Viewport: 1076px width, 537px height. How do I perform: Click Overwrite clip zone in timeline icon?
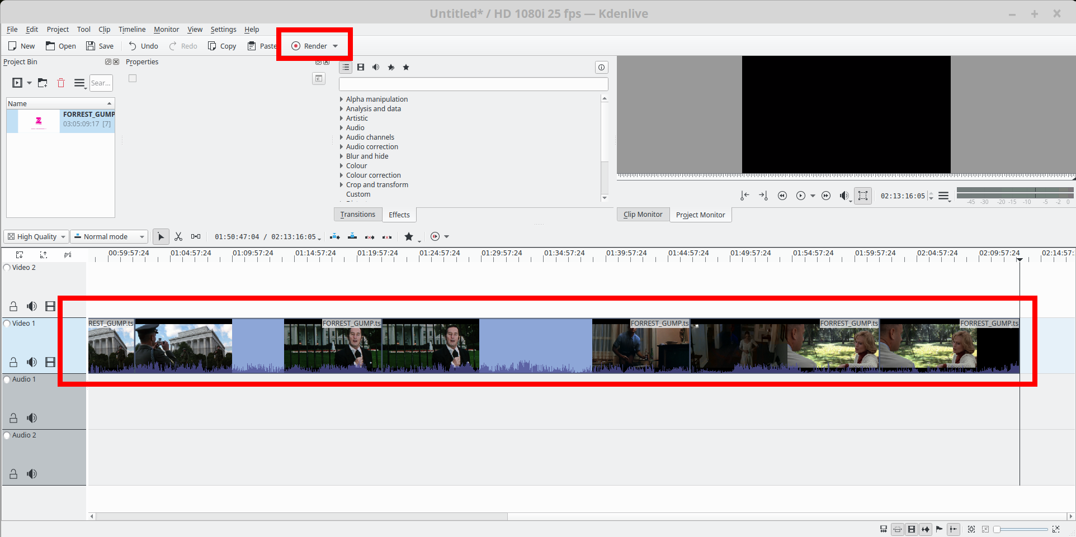352,237
